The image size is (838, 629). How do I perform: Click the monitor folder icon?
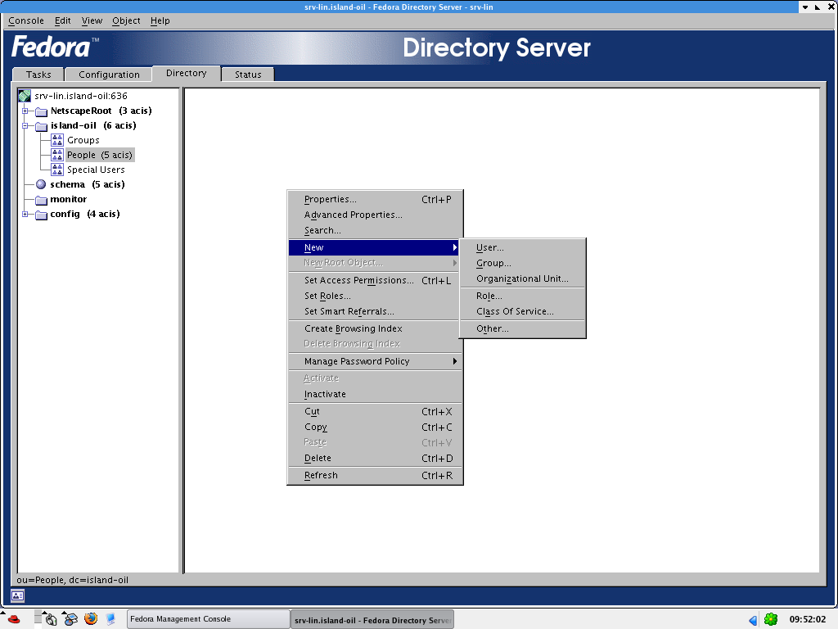(41, 200)
